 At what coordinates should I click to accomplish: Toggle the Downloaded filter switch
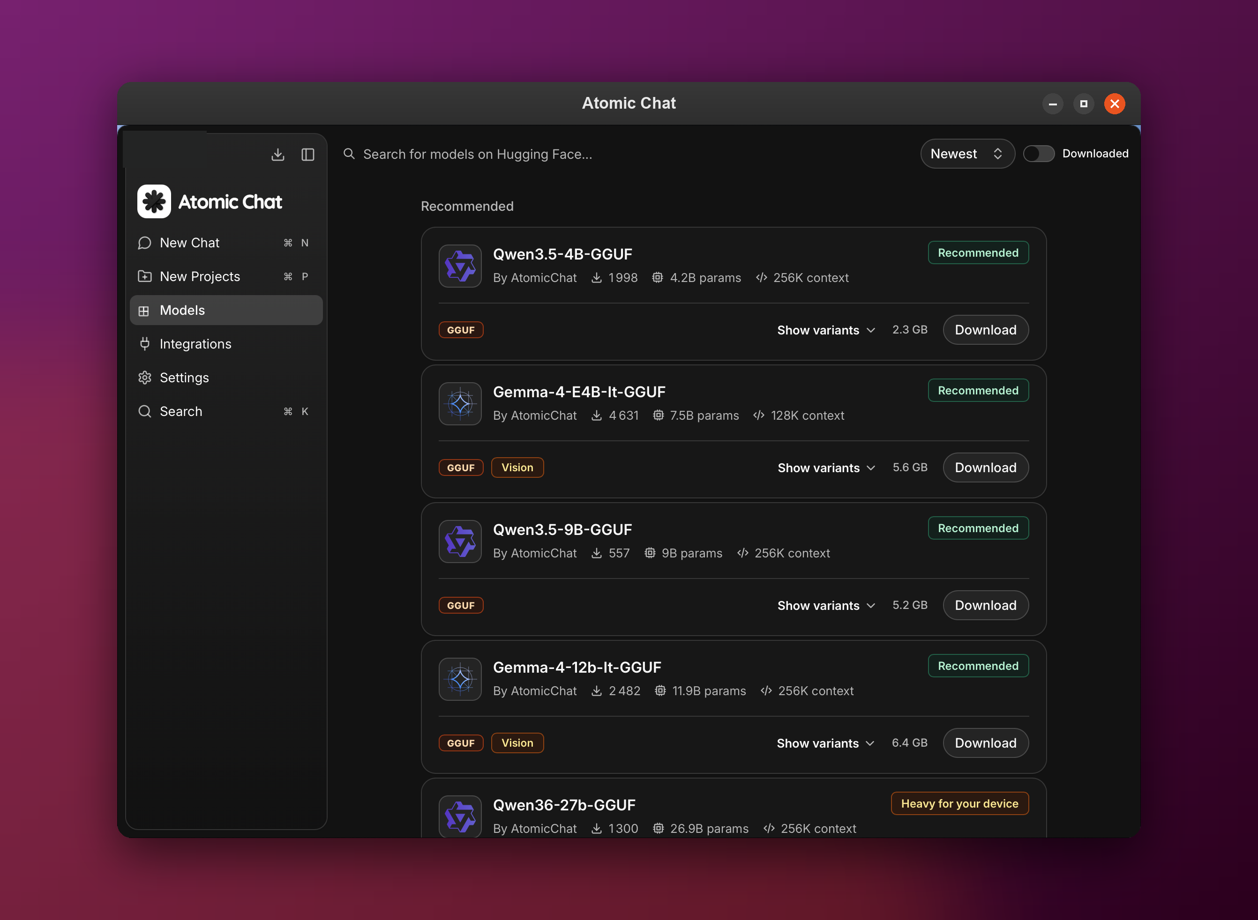[1039, 154]
